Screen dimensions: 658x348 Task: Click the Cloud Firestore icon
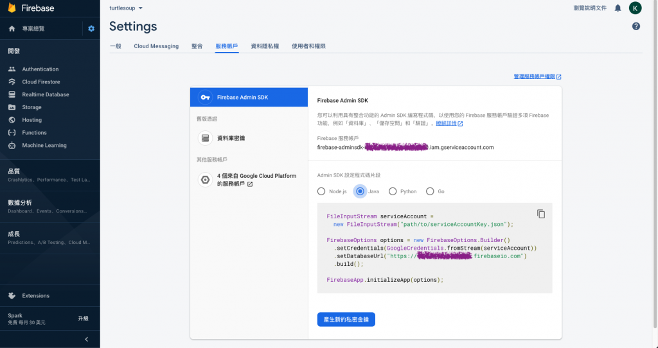pos(12,82)
